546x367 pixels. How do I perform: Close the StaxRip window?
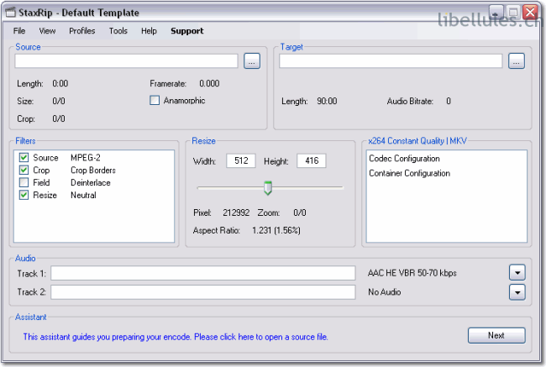point(530,13)
